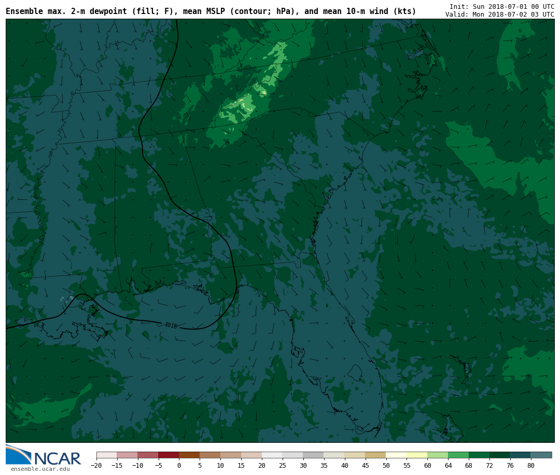The image size is (560, 475).
Task: Click the 68 to 72 green swatch
Action: click(480, 455)
